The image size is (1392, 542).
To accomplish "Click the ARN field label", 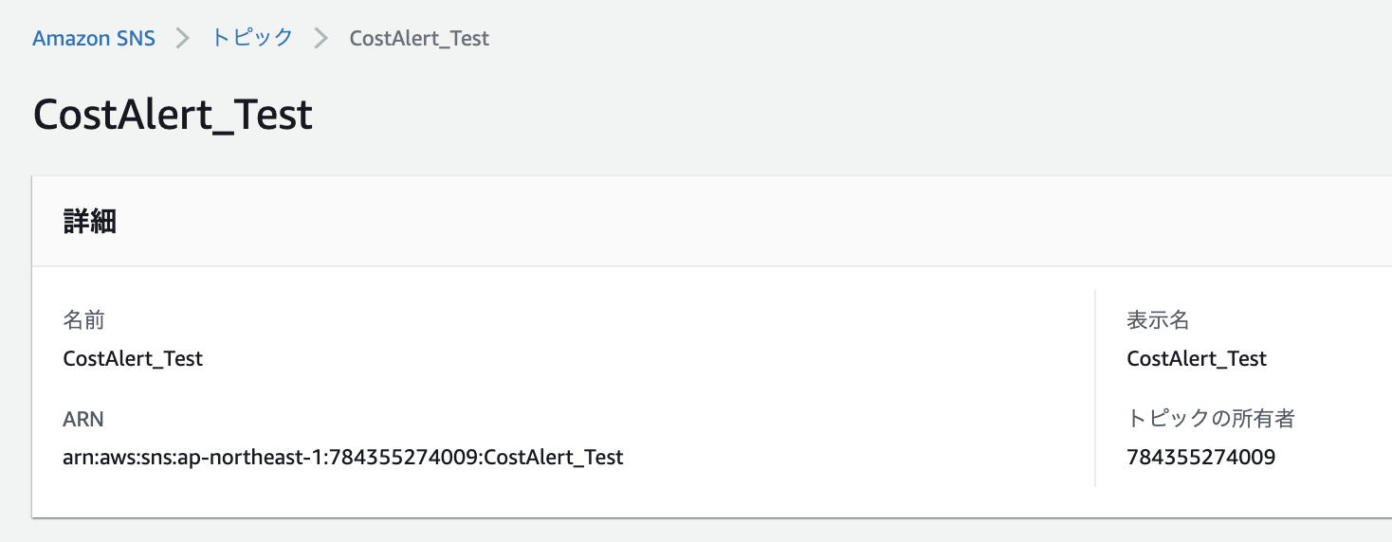I will 83,419.
